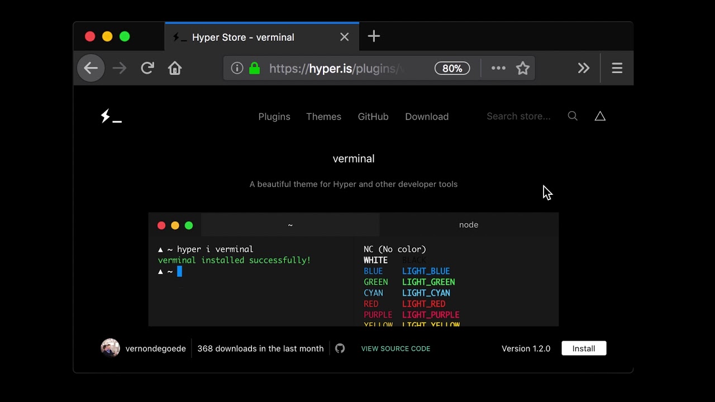Click the Vercel triangle logo icon
The image size is (715, 402).
coord(600,116)
